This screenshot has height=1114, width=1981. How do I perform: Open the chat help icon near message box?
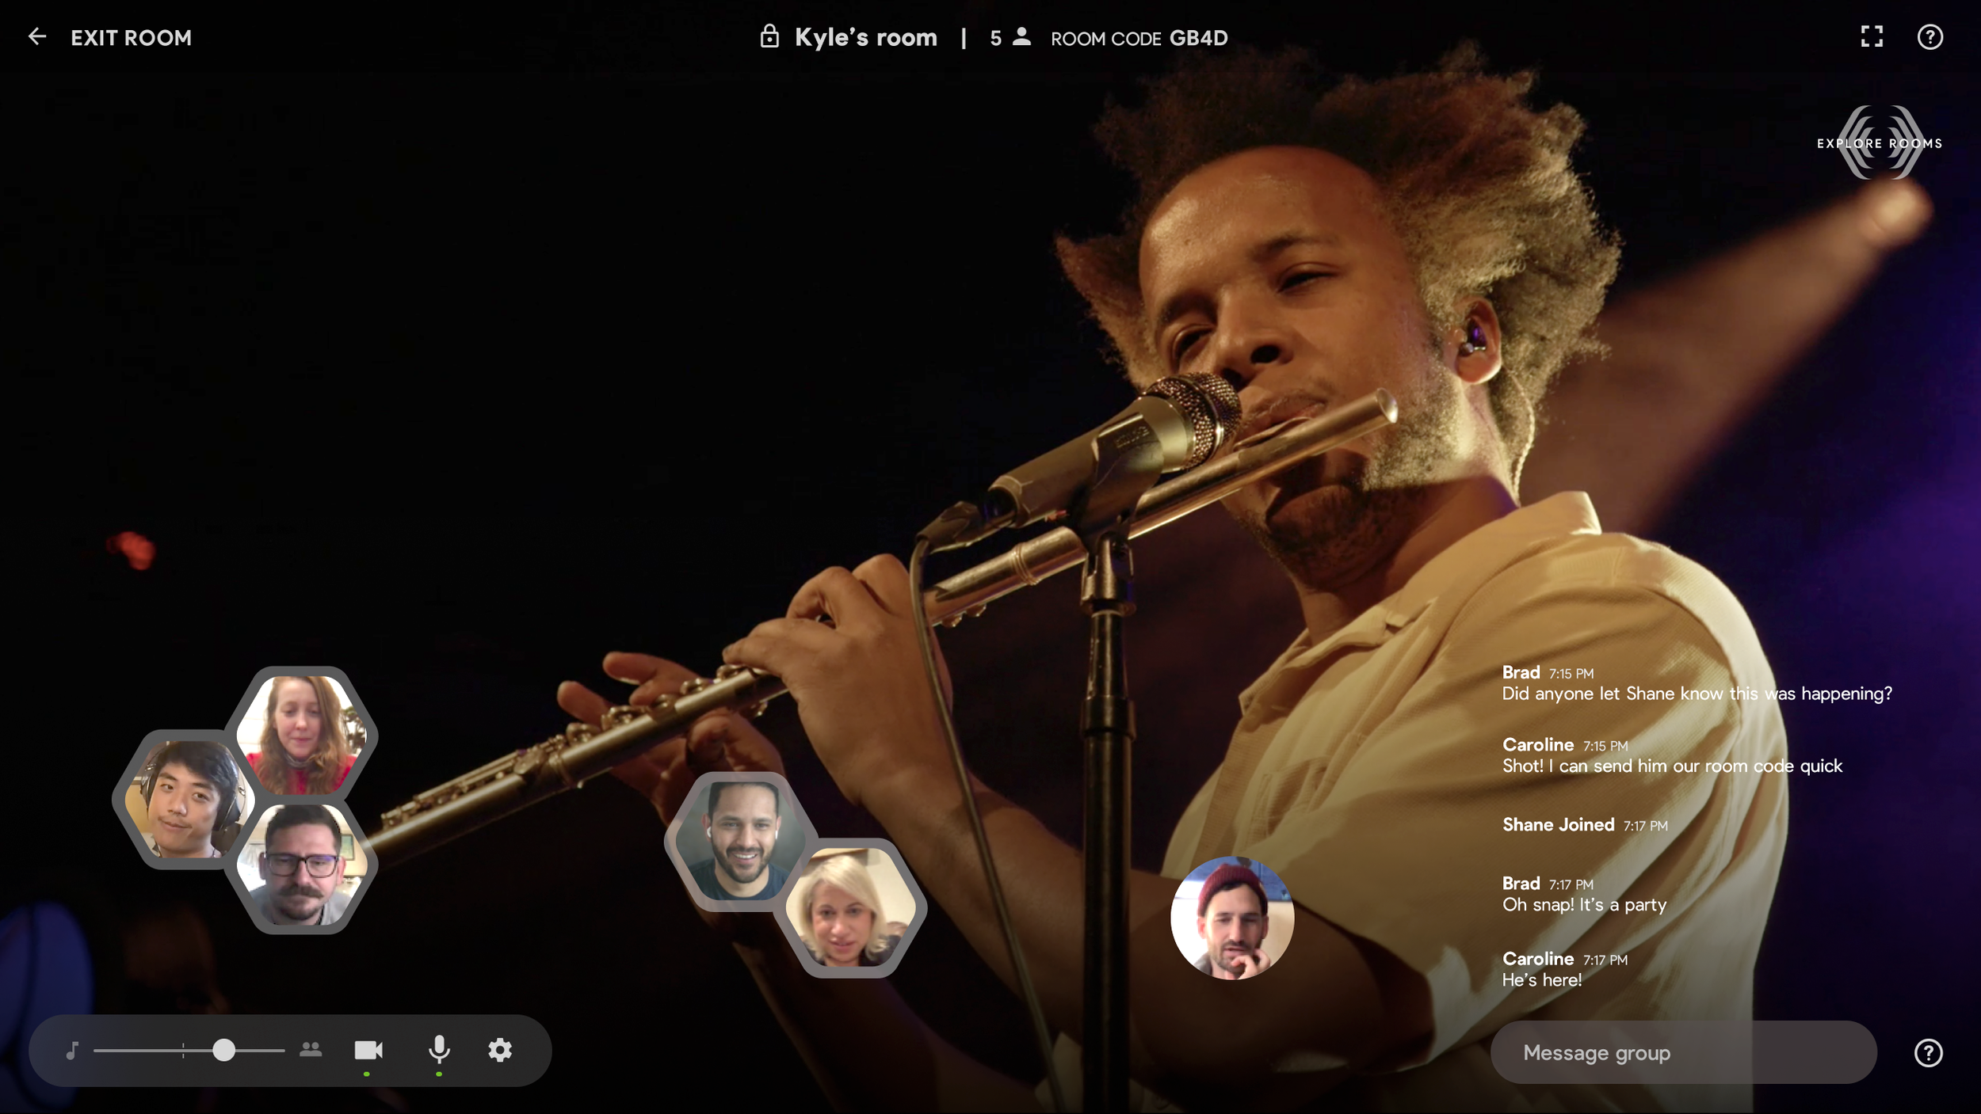[x=1929, y=1052]
